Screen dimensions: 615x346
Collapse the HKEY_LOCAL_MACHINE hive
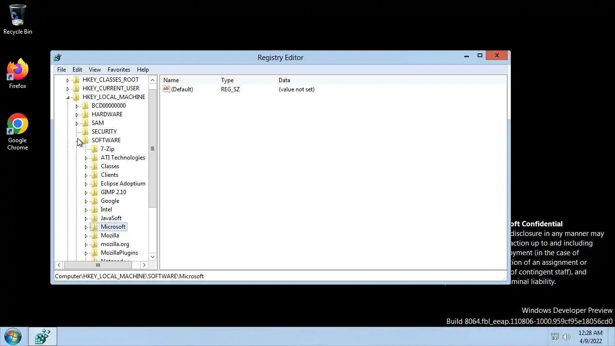pyautogui.click(x=68, y=98)
